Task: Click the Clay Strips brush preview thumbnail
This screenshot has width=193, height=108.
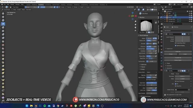Action: pyautogui.click(x=146, y=25)
